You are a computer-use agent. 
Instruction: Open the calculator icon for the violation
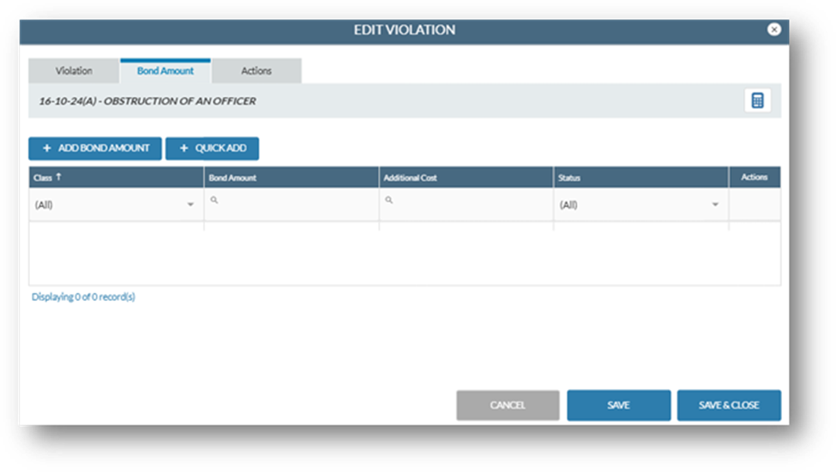(757, 100)
